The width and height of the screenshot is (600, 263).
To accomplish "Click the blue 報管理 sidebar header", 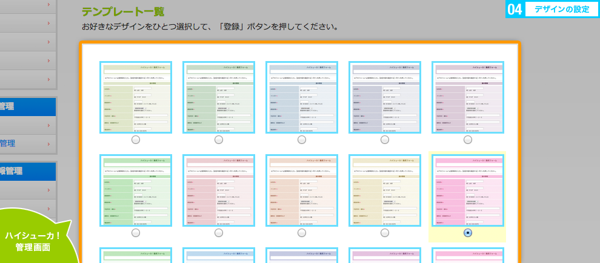I will [x=27, y=171].
